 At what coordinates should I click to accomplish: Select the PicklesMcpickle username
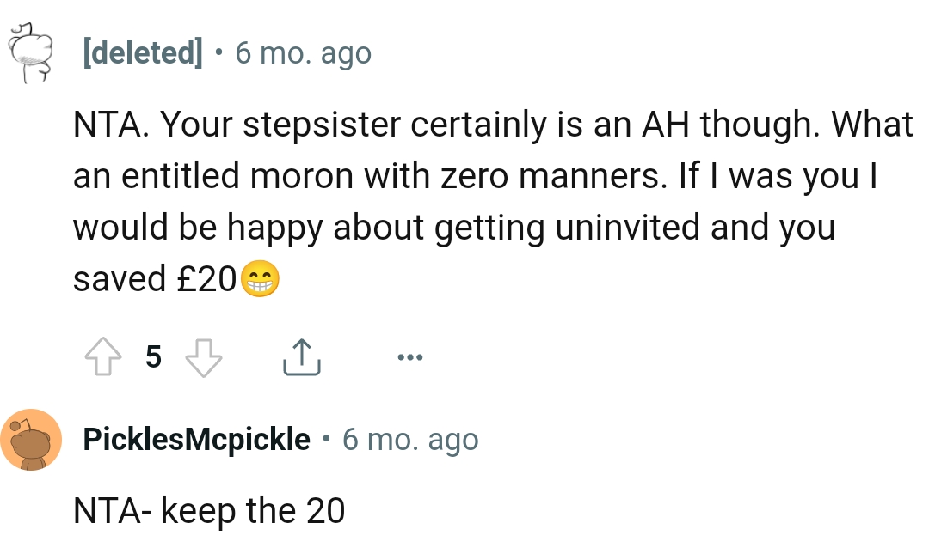click(196, 439)
